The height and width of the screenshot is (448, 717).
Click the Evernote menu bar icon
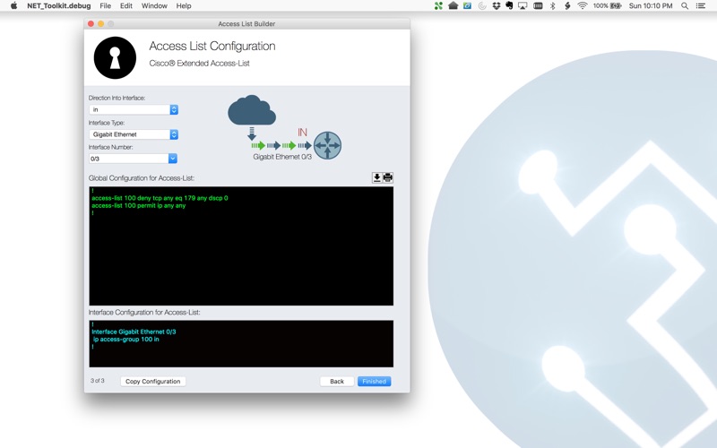(509, 6)
